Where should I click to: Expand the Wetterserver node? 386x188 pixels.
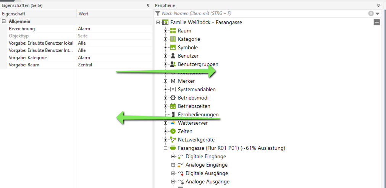point(165,123)
